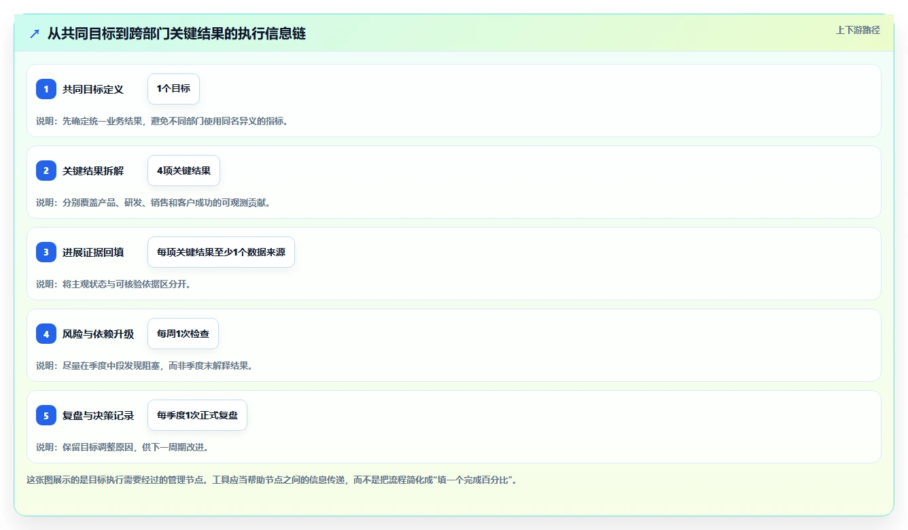Click step number 3 badge
Screen dimensions: 908x530
click(x=46, y=252)
